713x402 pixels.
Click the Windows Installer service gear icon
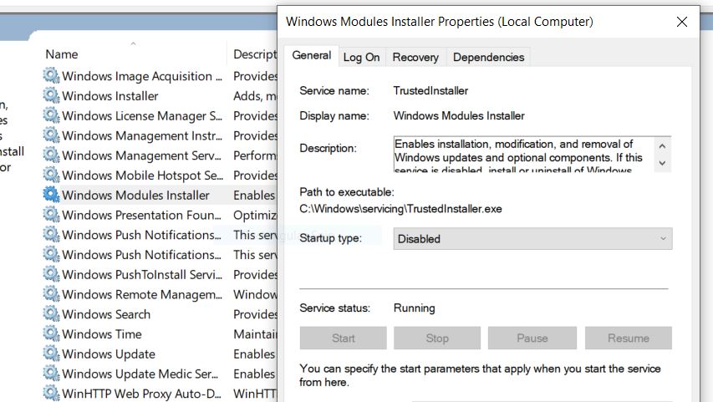pyautogui.click(x=52, y=96)
